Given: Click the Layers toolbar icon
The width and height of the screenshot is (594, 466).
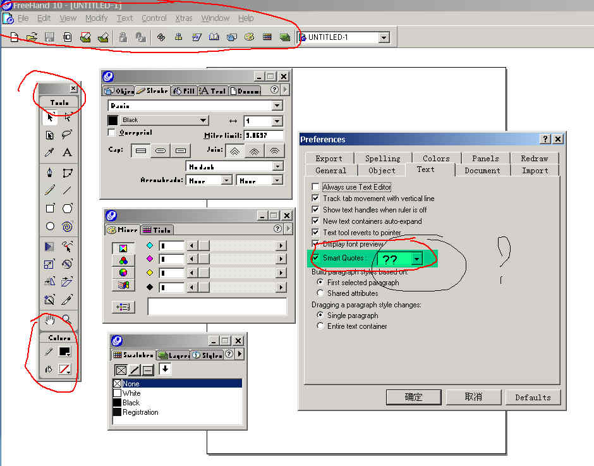Looking at the screenshot, I should coord(285,37).
